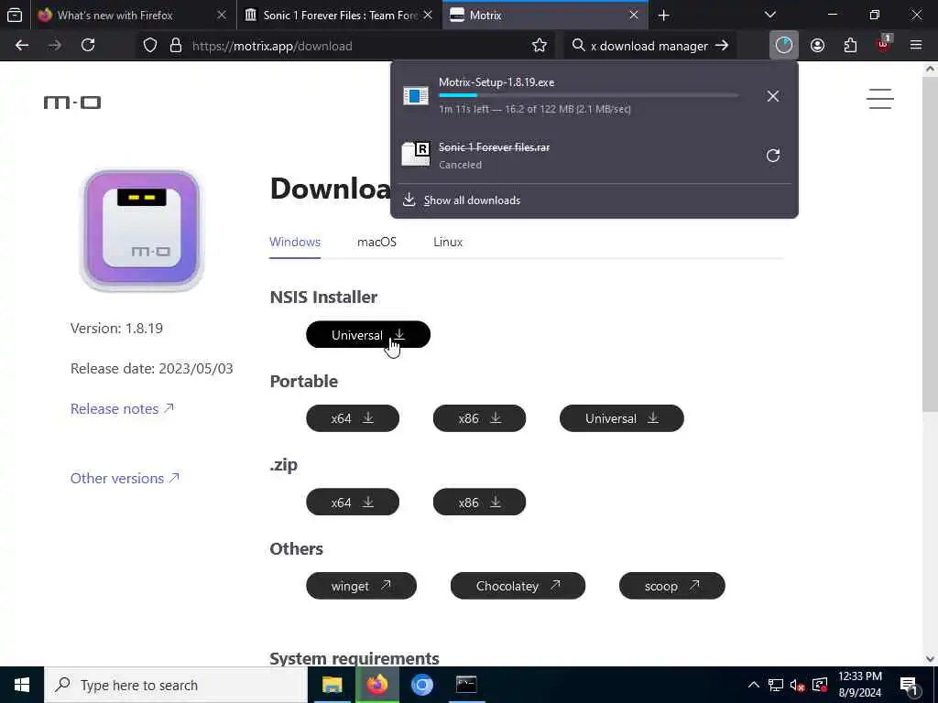This screenshot has height=703, width=938.
Task: Retry the Sonic 1 Forever files download
Action: [x=773, y=156]
